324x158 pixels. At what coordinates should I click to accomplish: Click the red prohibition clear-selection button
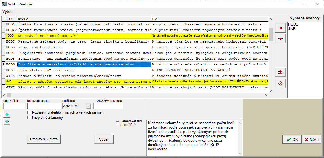(x=280, y=83)
